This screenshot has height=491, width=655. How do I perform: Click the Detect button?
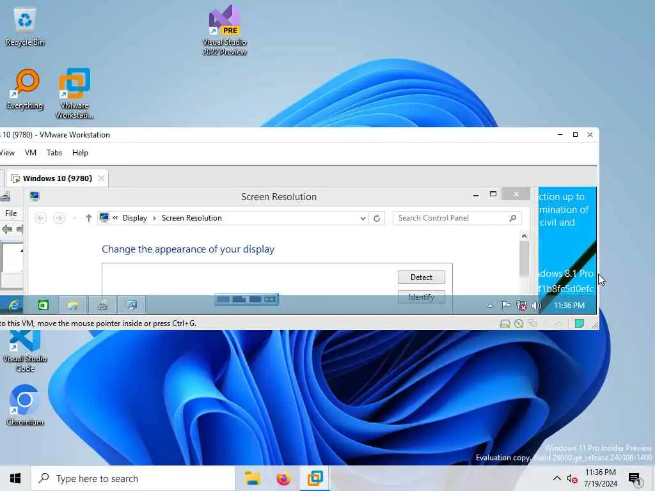tap(421, 277)
